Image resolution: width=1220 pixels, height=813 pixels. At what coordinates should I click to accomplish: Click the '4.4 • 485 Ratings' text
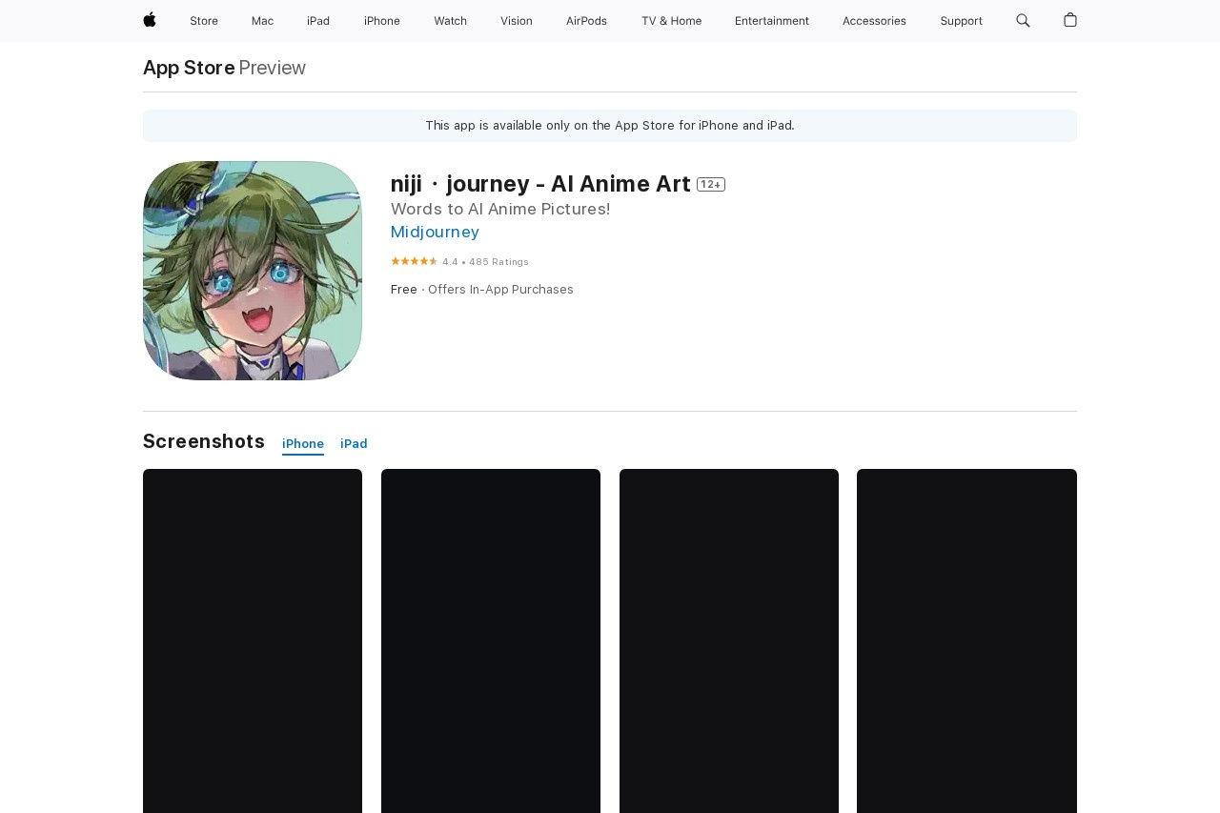[485, 262]
